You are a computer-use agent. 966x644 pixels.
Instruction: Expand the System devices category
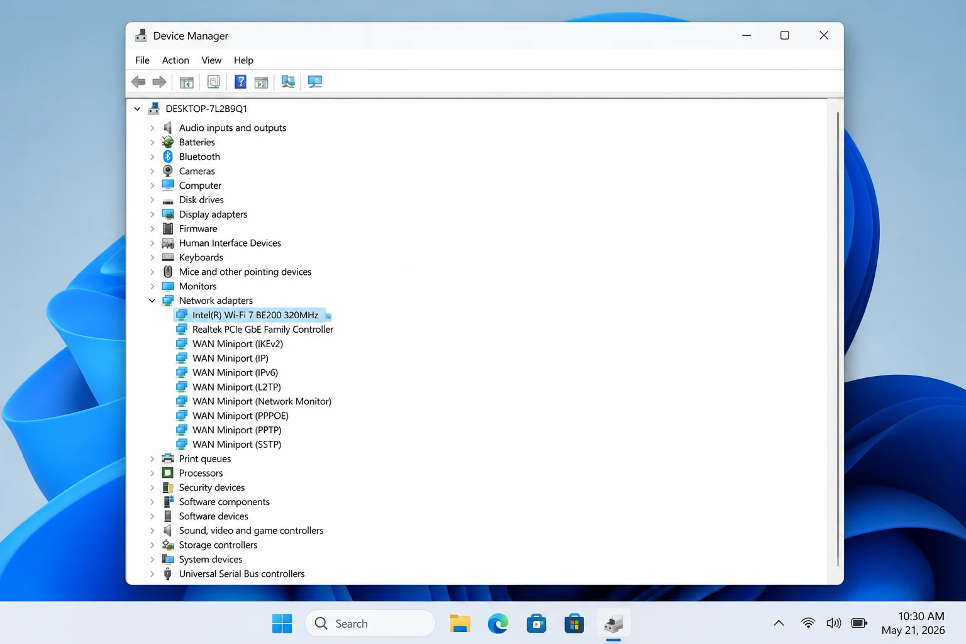(152, 559)
